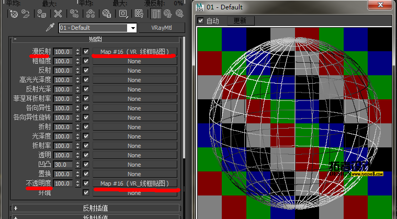This screenshot has width=397, height=219.
Task: Toggle the 环境 map checkbox
Action: (x=86, y=193)
